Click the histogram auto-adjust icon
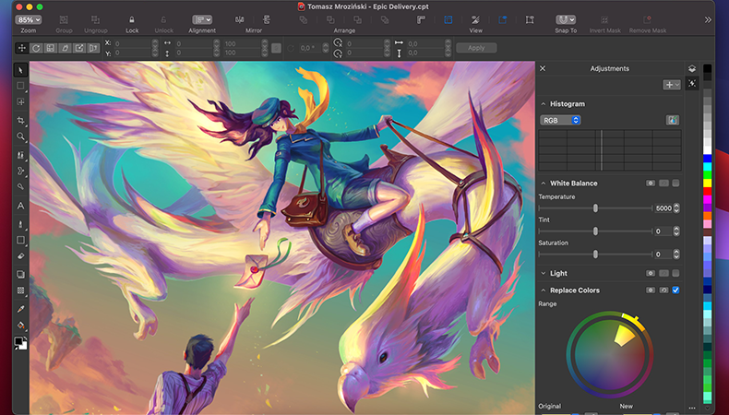The width and height of the screenshot is (729, 415). pyautogui.click(x=673, y=121)
